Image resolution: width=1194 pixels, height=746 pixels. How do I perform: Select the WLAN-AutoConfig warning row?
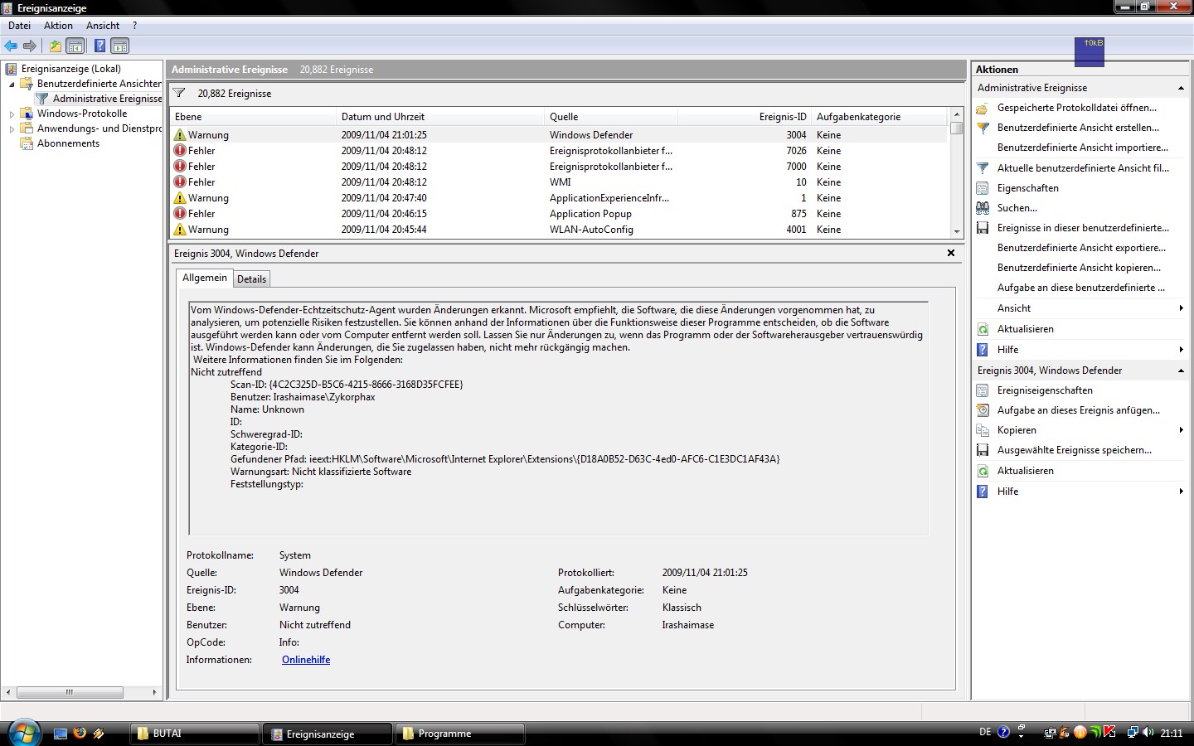559,230
